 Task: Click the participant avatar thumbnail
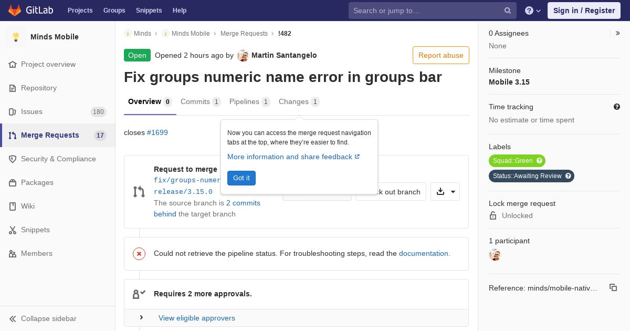pyautogui.click(x=495, y=255)
